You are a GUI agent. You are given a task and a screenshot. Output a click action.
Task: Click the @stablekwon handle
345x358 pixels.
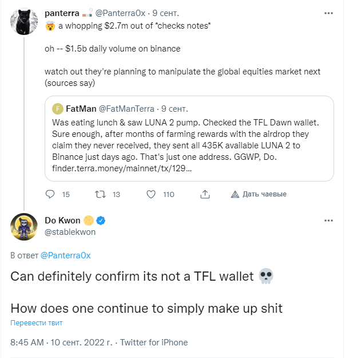click(x=70, y=232)
